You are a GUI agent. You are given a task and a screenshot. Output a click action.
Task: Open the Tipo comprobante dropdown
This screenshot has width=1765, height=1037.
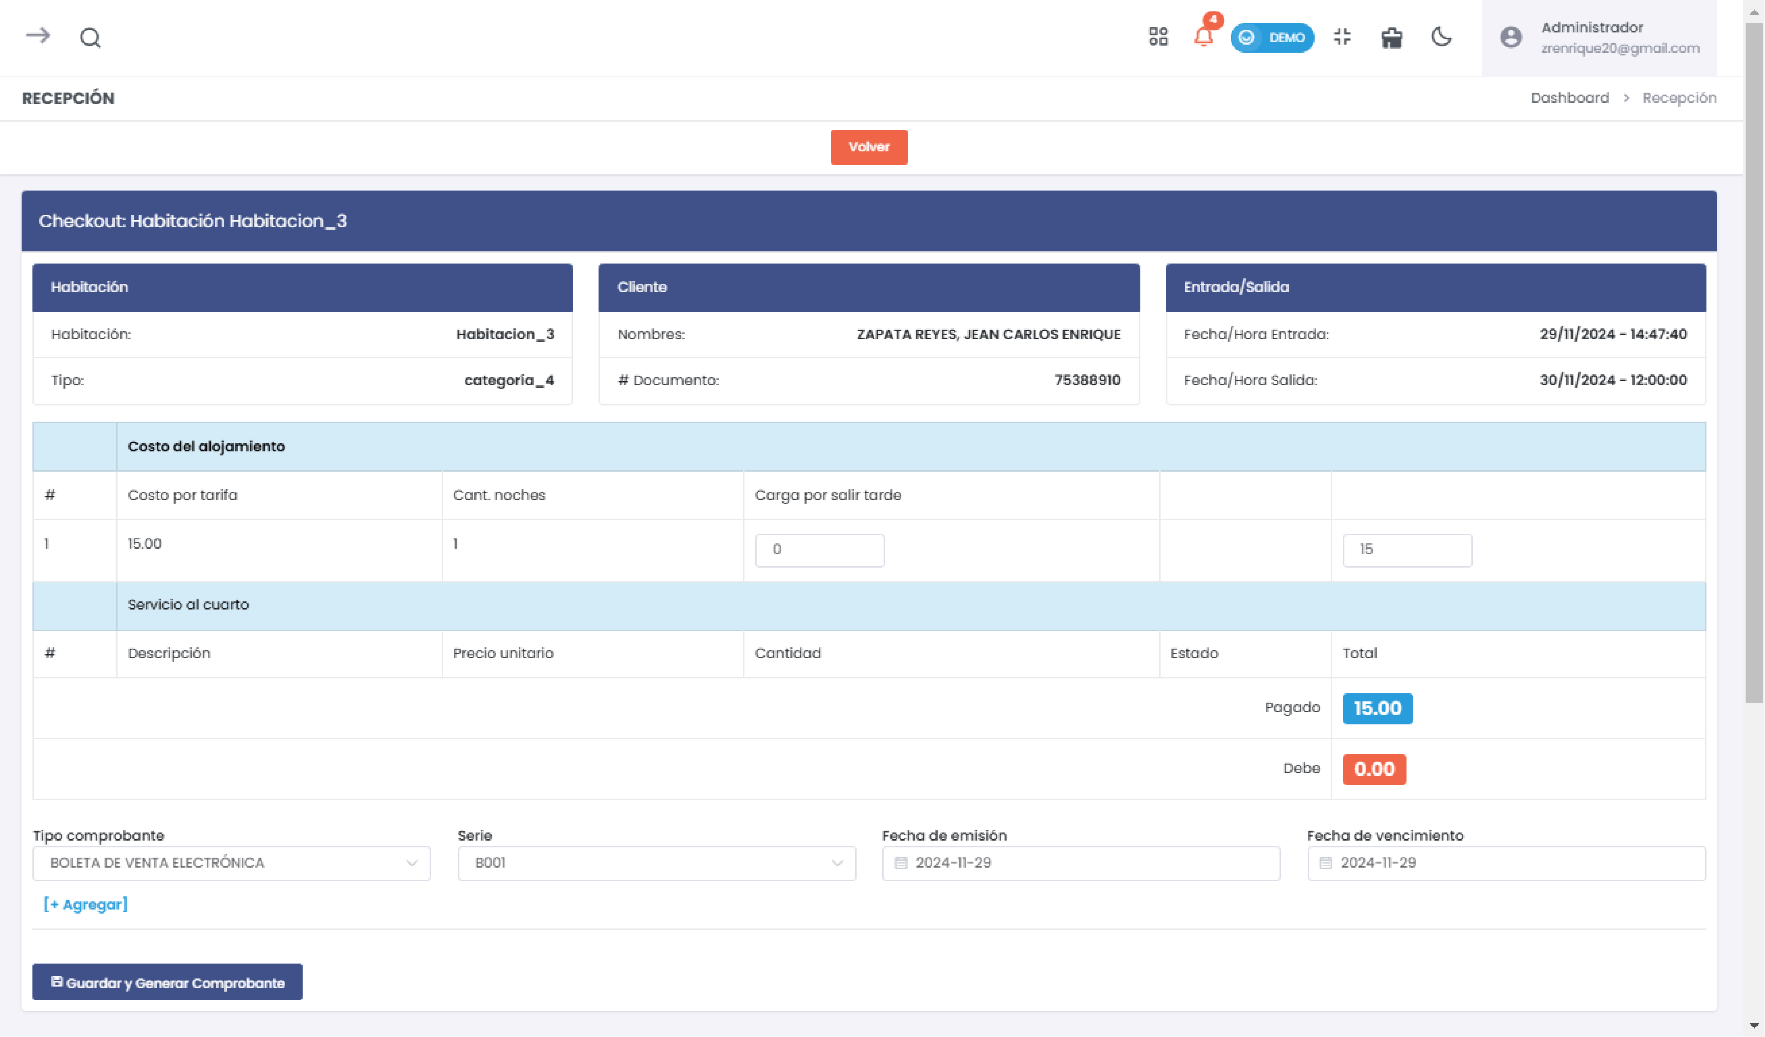(231, 863)
